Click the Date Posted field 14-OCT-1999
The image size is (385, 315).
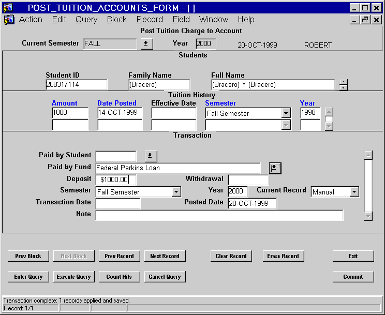tap(120, 113)
